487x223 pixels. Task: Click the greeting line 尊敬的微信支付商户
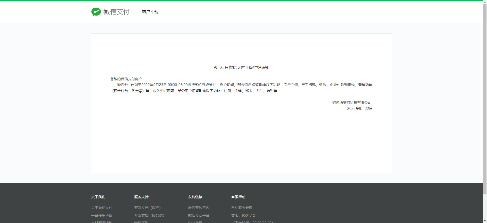[x=127, y=79]
